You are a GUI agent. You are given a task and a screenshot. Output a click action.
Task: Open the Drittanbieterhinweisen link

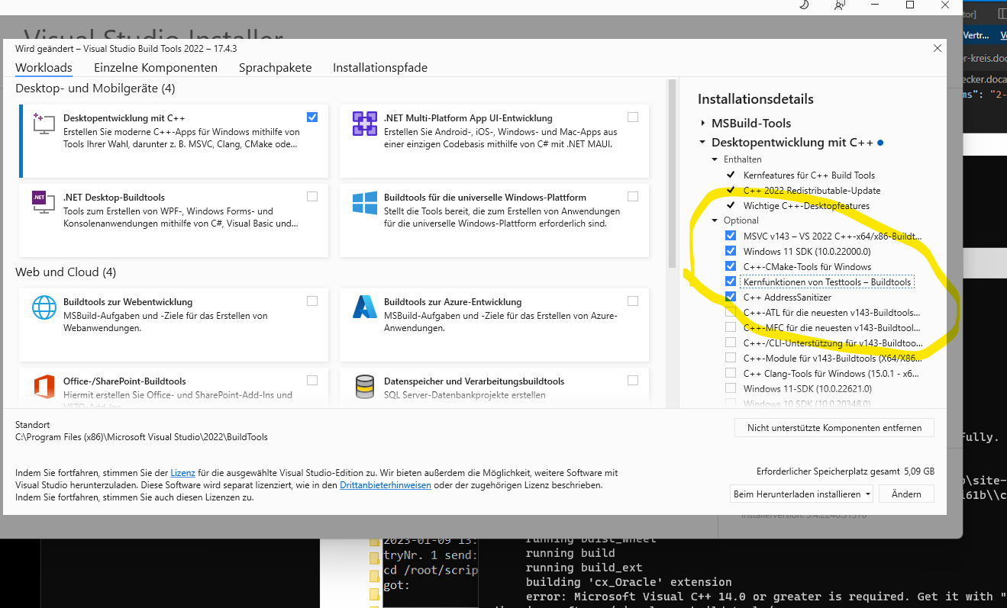point(386,484)
